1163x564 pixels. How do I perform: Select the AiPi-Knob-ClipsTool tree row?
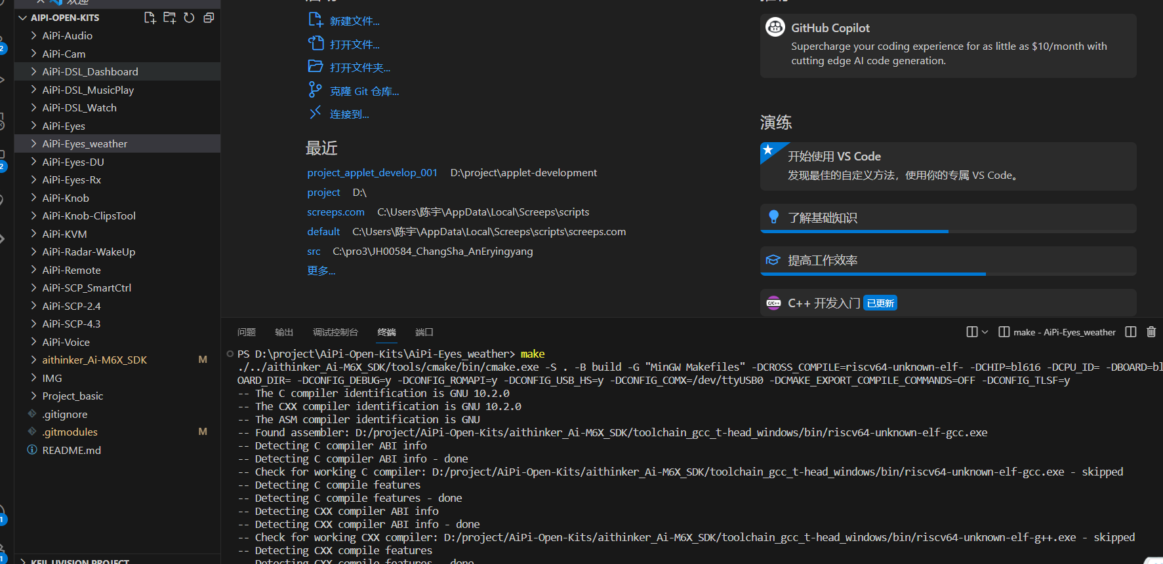(x=117, y=216)
